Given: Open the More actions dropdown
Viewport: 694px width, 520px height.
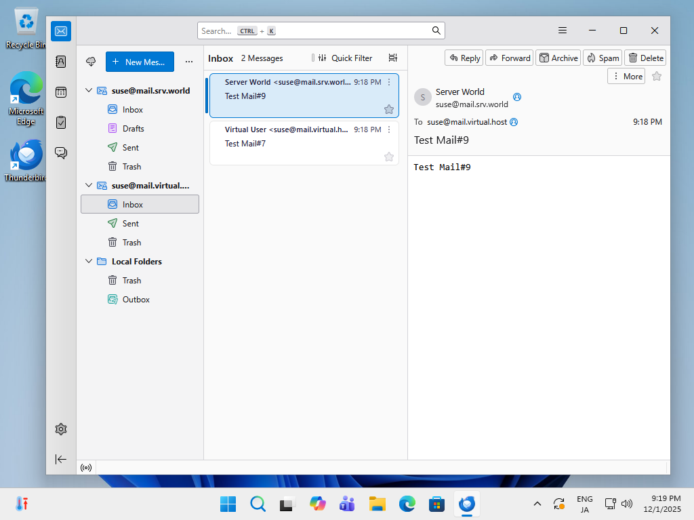Looking at the screenshot, I should point(626,77).
